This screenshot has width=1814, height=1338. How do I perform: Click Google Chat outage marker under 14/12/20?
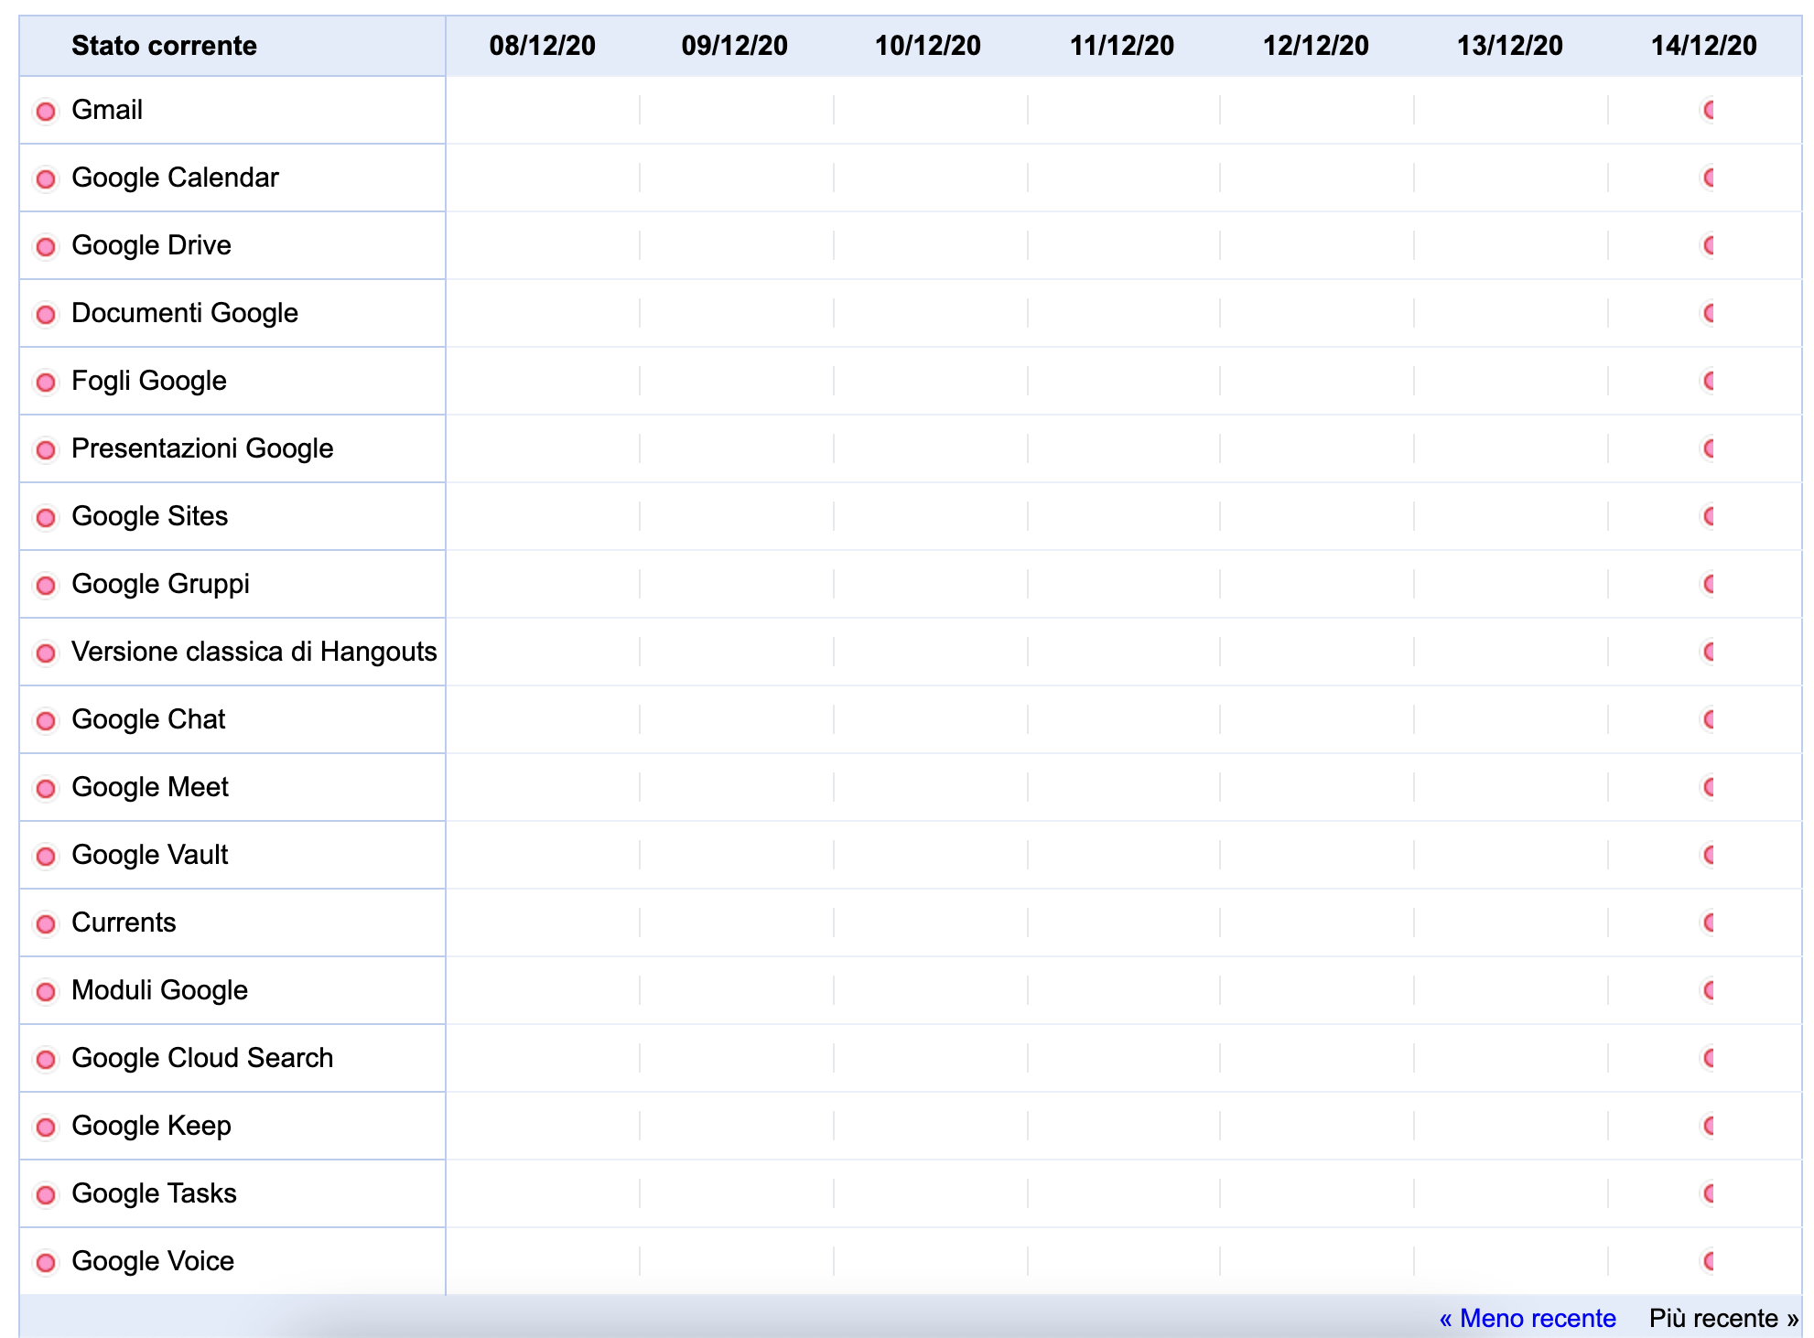pyautogui.click(x=1708, y=719)
